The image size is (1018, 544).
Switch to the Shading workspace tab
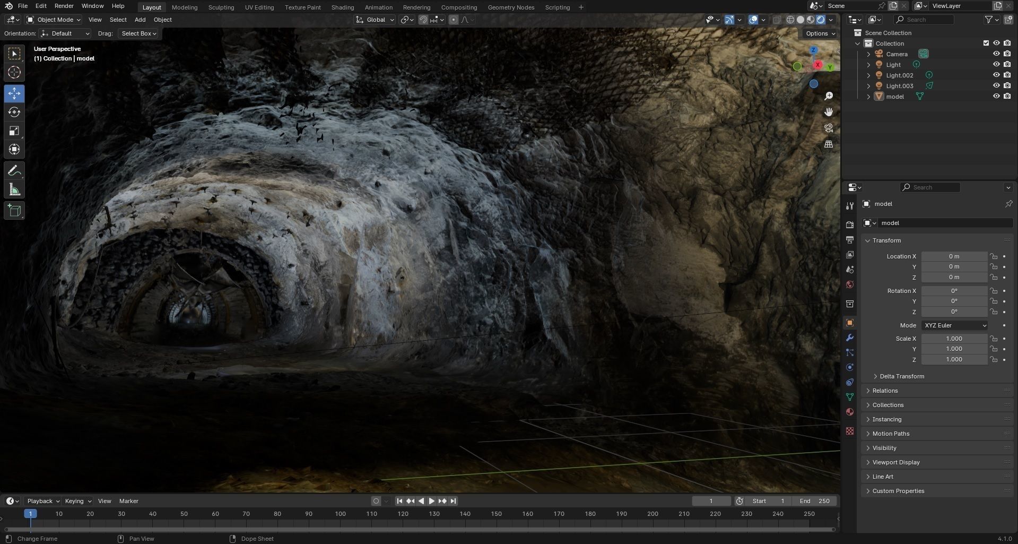(x=342, y=7)
